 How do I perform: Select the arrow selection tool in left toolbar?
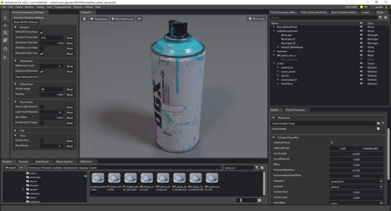(x=5, y=18)
